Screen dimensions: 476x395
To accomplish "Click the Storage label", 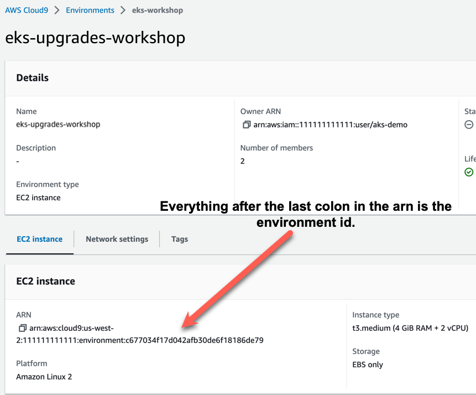I will click(366, 351).
